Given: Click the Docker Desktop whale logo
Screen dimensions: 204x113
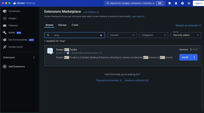Looking at the screenshot, I should [15, 3].
